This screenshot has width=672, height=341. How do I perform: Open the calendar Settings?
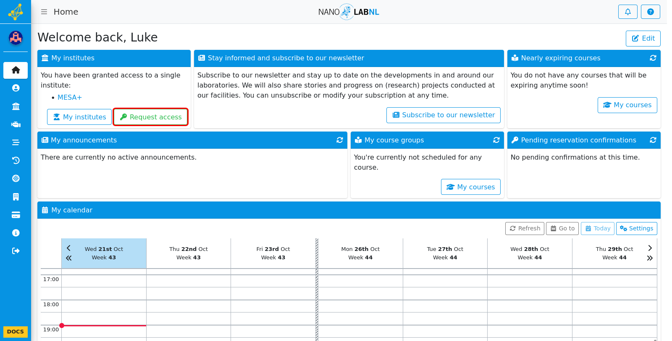point(636,229)
